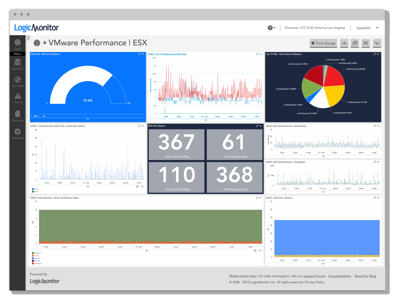The width and height of the screenshot is (394, 304).
Task: Open Top 10 Datastores widget dropdown chevron
Action: (260, 54)
